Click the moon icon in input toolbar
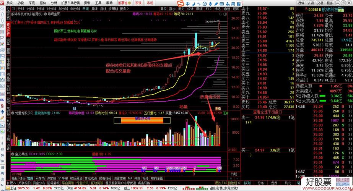 coord(194,4)
